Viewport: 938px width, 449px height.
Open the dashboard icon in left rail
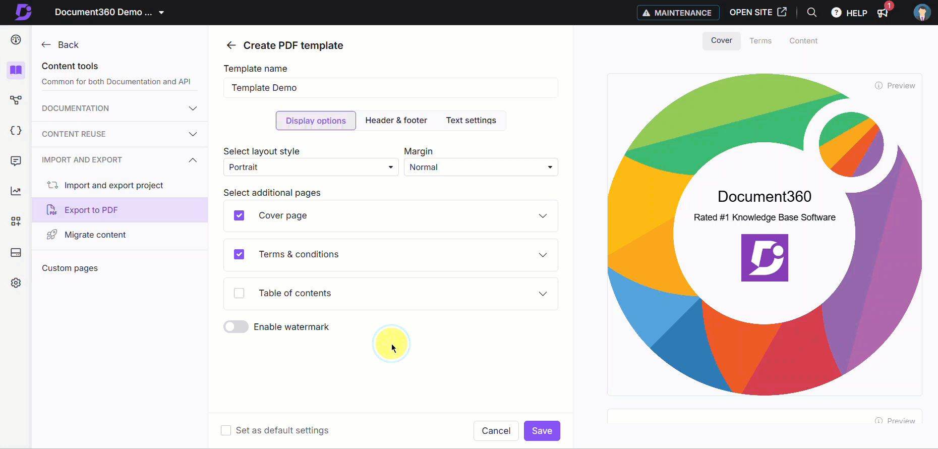tap(16, 40)
